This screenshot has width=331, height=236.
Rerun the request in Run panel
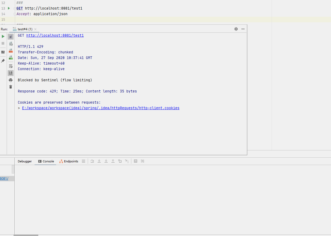[x=3, y=36]
